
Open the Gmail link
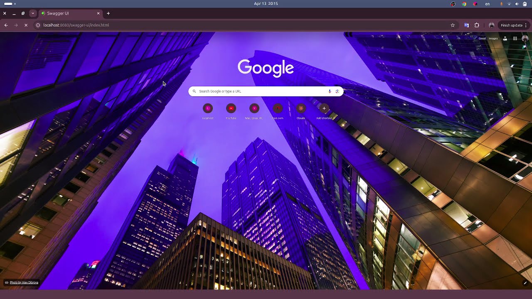482,39
